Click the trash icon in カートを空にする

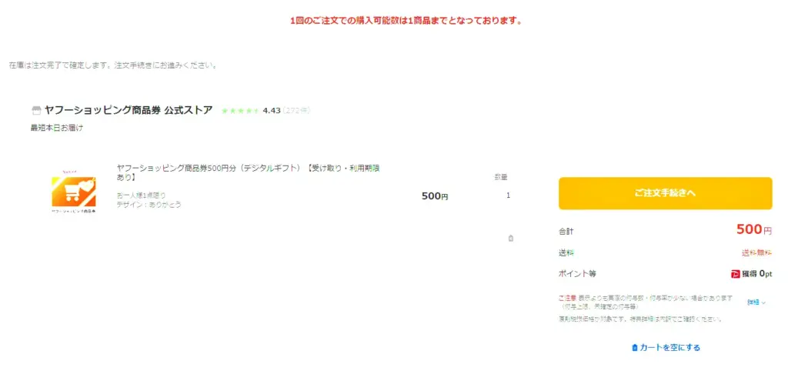(x=635, y=347)
